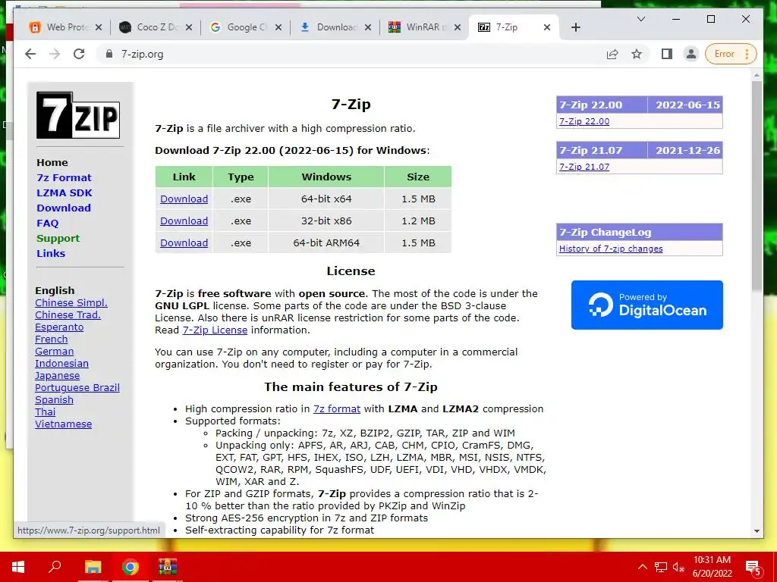Click the Error update button
Viewport: 777px width, 582px height.
click(x=731, y=54)
